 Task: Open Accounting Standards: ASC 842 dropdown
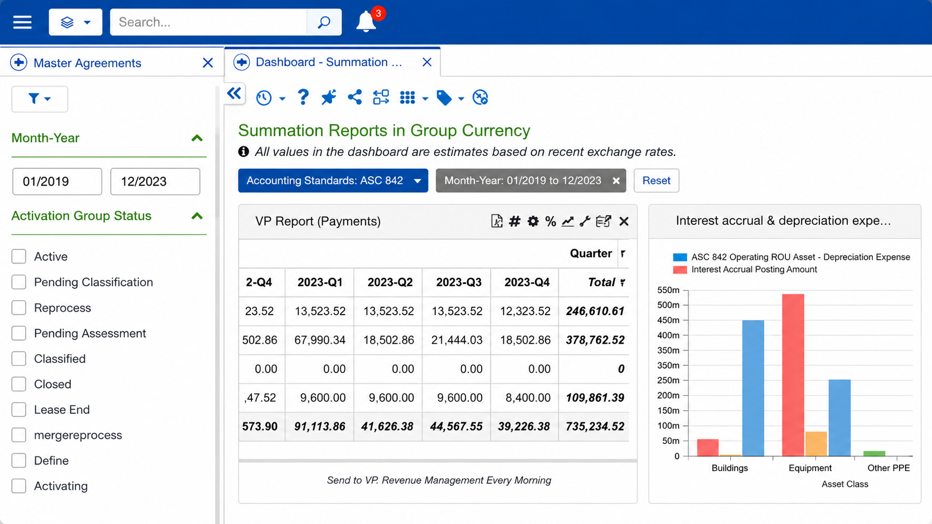point(333,180)
